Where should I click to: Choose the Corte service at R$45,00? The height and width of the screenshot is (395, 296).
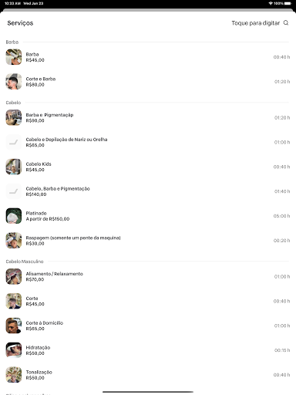coord(148,301)
